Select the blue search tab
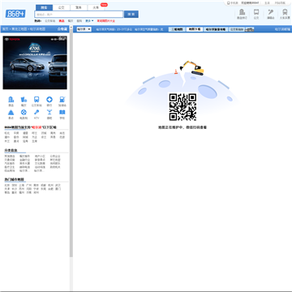 point(44,7)
